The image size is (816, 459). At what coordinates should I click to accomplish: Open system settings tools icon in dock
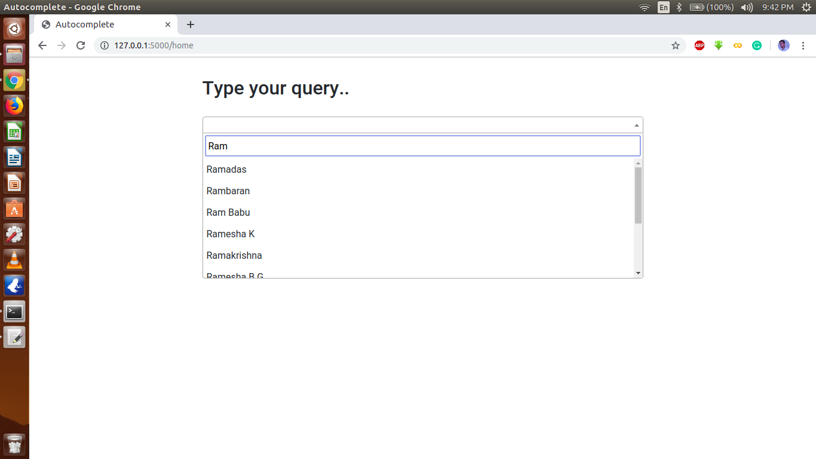[14, 234]
